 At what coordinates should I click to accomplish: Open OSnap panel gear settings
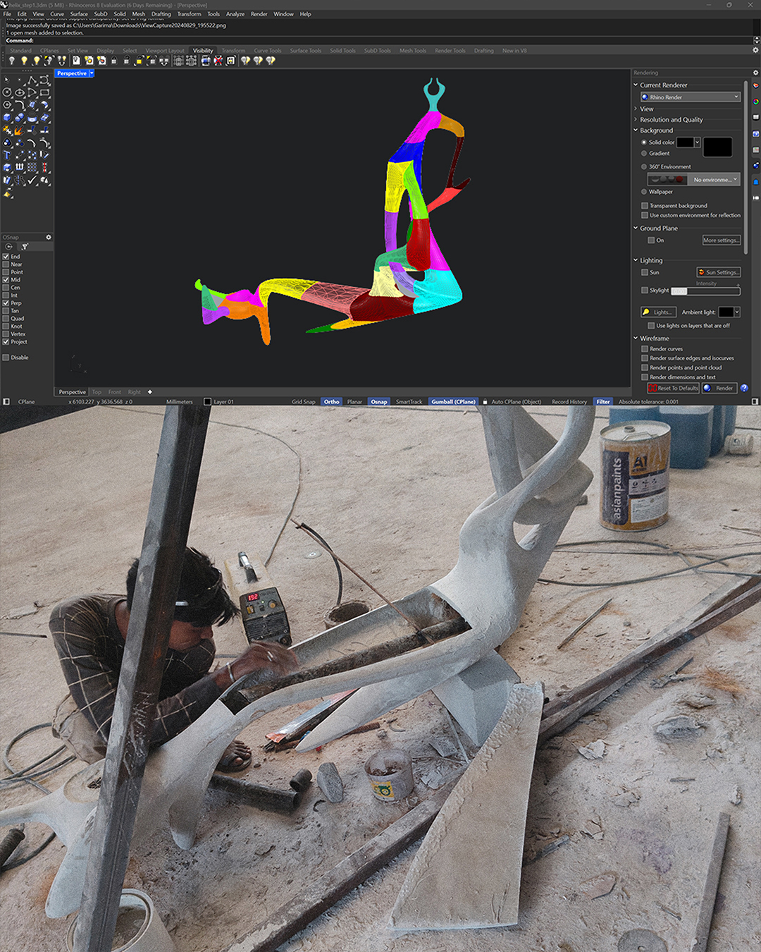49,237
